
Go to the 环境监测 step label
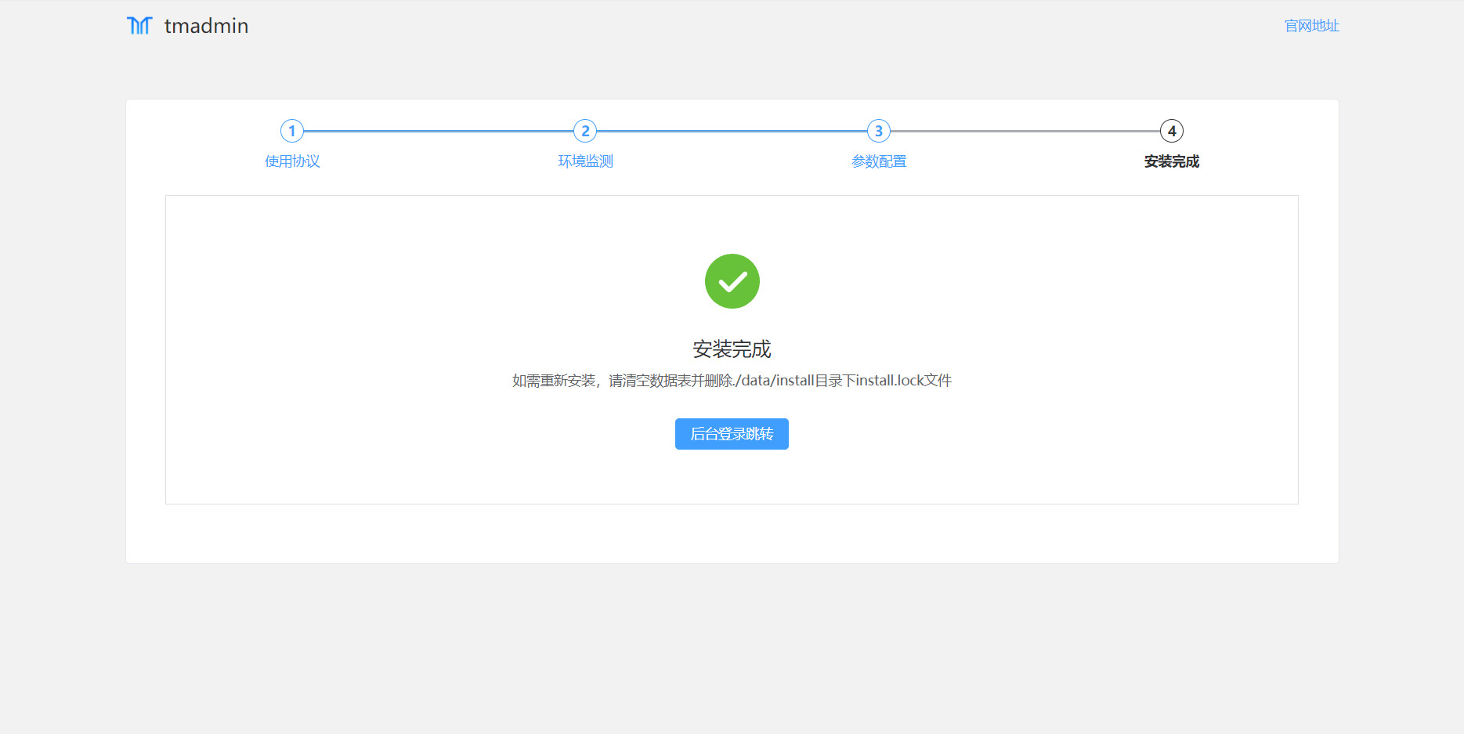(585, 161)
